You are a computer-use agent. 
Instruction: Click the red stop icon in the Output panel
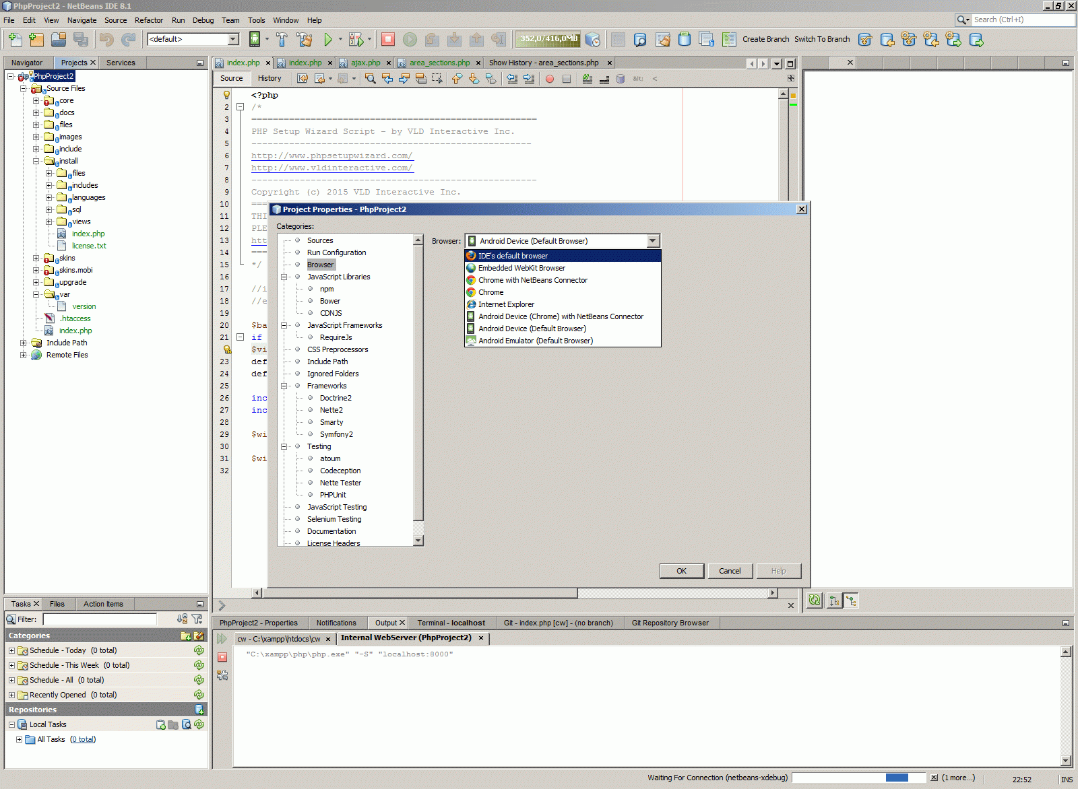coord(222,657)
